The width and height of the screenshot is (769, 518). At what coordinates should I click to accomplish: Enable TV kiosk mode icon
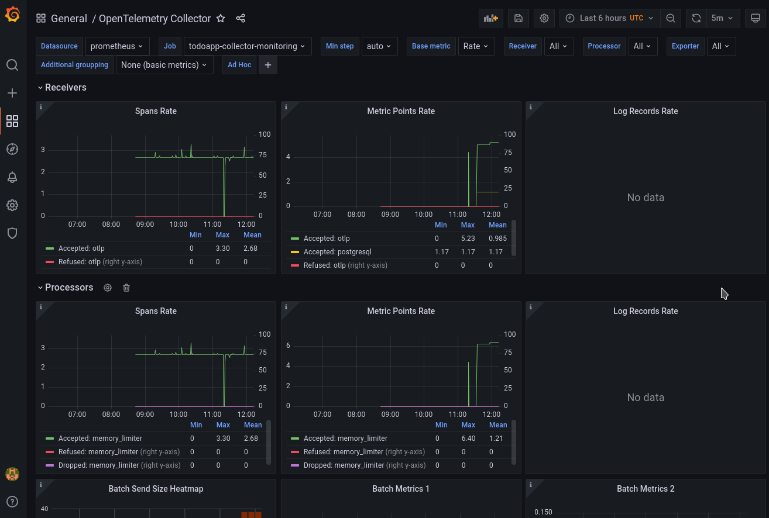(x=756, y=18)
